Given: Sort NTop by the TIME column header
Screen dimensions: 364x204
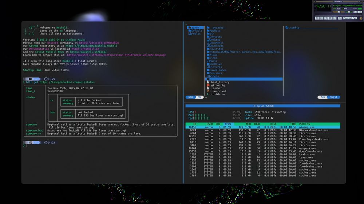Looking at the screenshot, I should 293,124.
